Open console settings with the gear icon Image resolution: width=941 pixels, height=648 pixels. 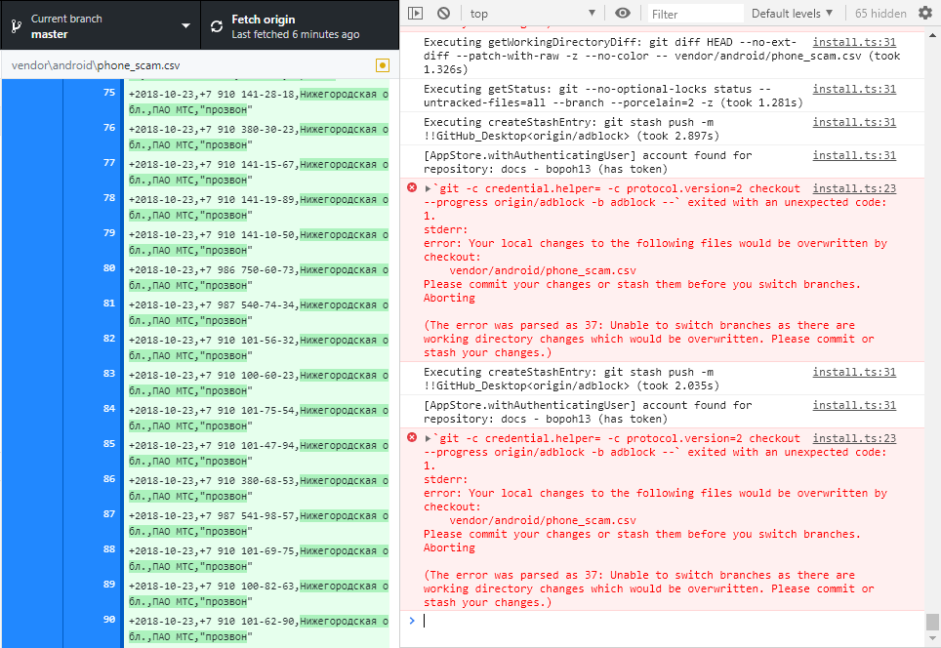924,13
